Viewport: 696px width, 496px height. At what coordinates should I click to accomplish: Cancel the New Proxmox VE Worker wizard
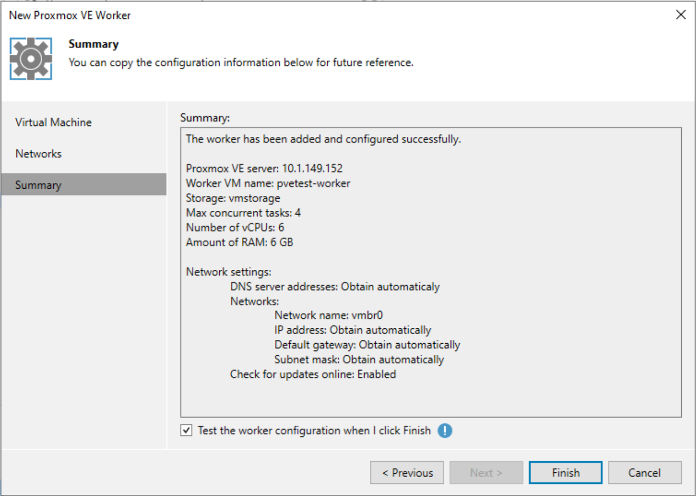(644, 472)
